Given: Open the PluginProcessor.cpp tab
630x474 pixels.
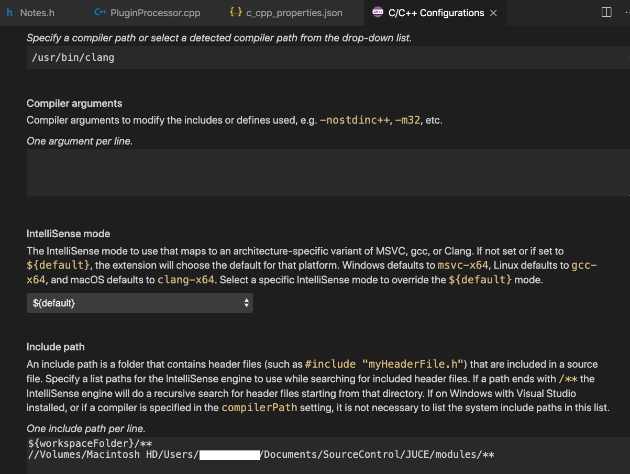Looking at the screenshot, I should 155,13.
